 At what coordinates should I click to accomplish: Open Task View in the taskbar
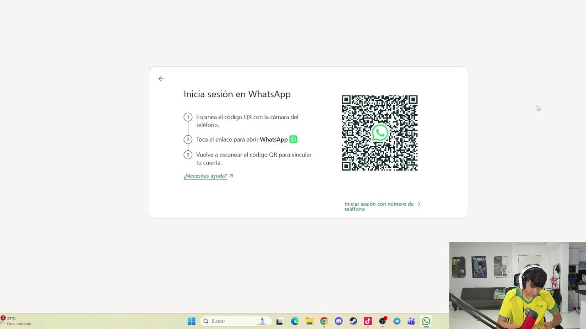click(x=280, y=321)
